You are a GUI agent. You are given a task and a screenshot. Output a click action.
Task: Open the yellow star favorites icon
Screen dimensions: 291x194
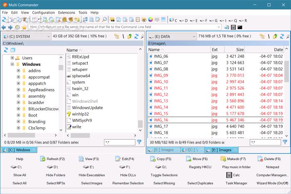(x=24, y=27)
